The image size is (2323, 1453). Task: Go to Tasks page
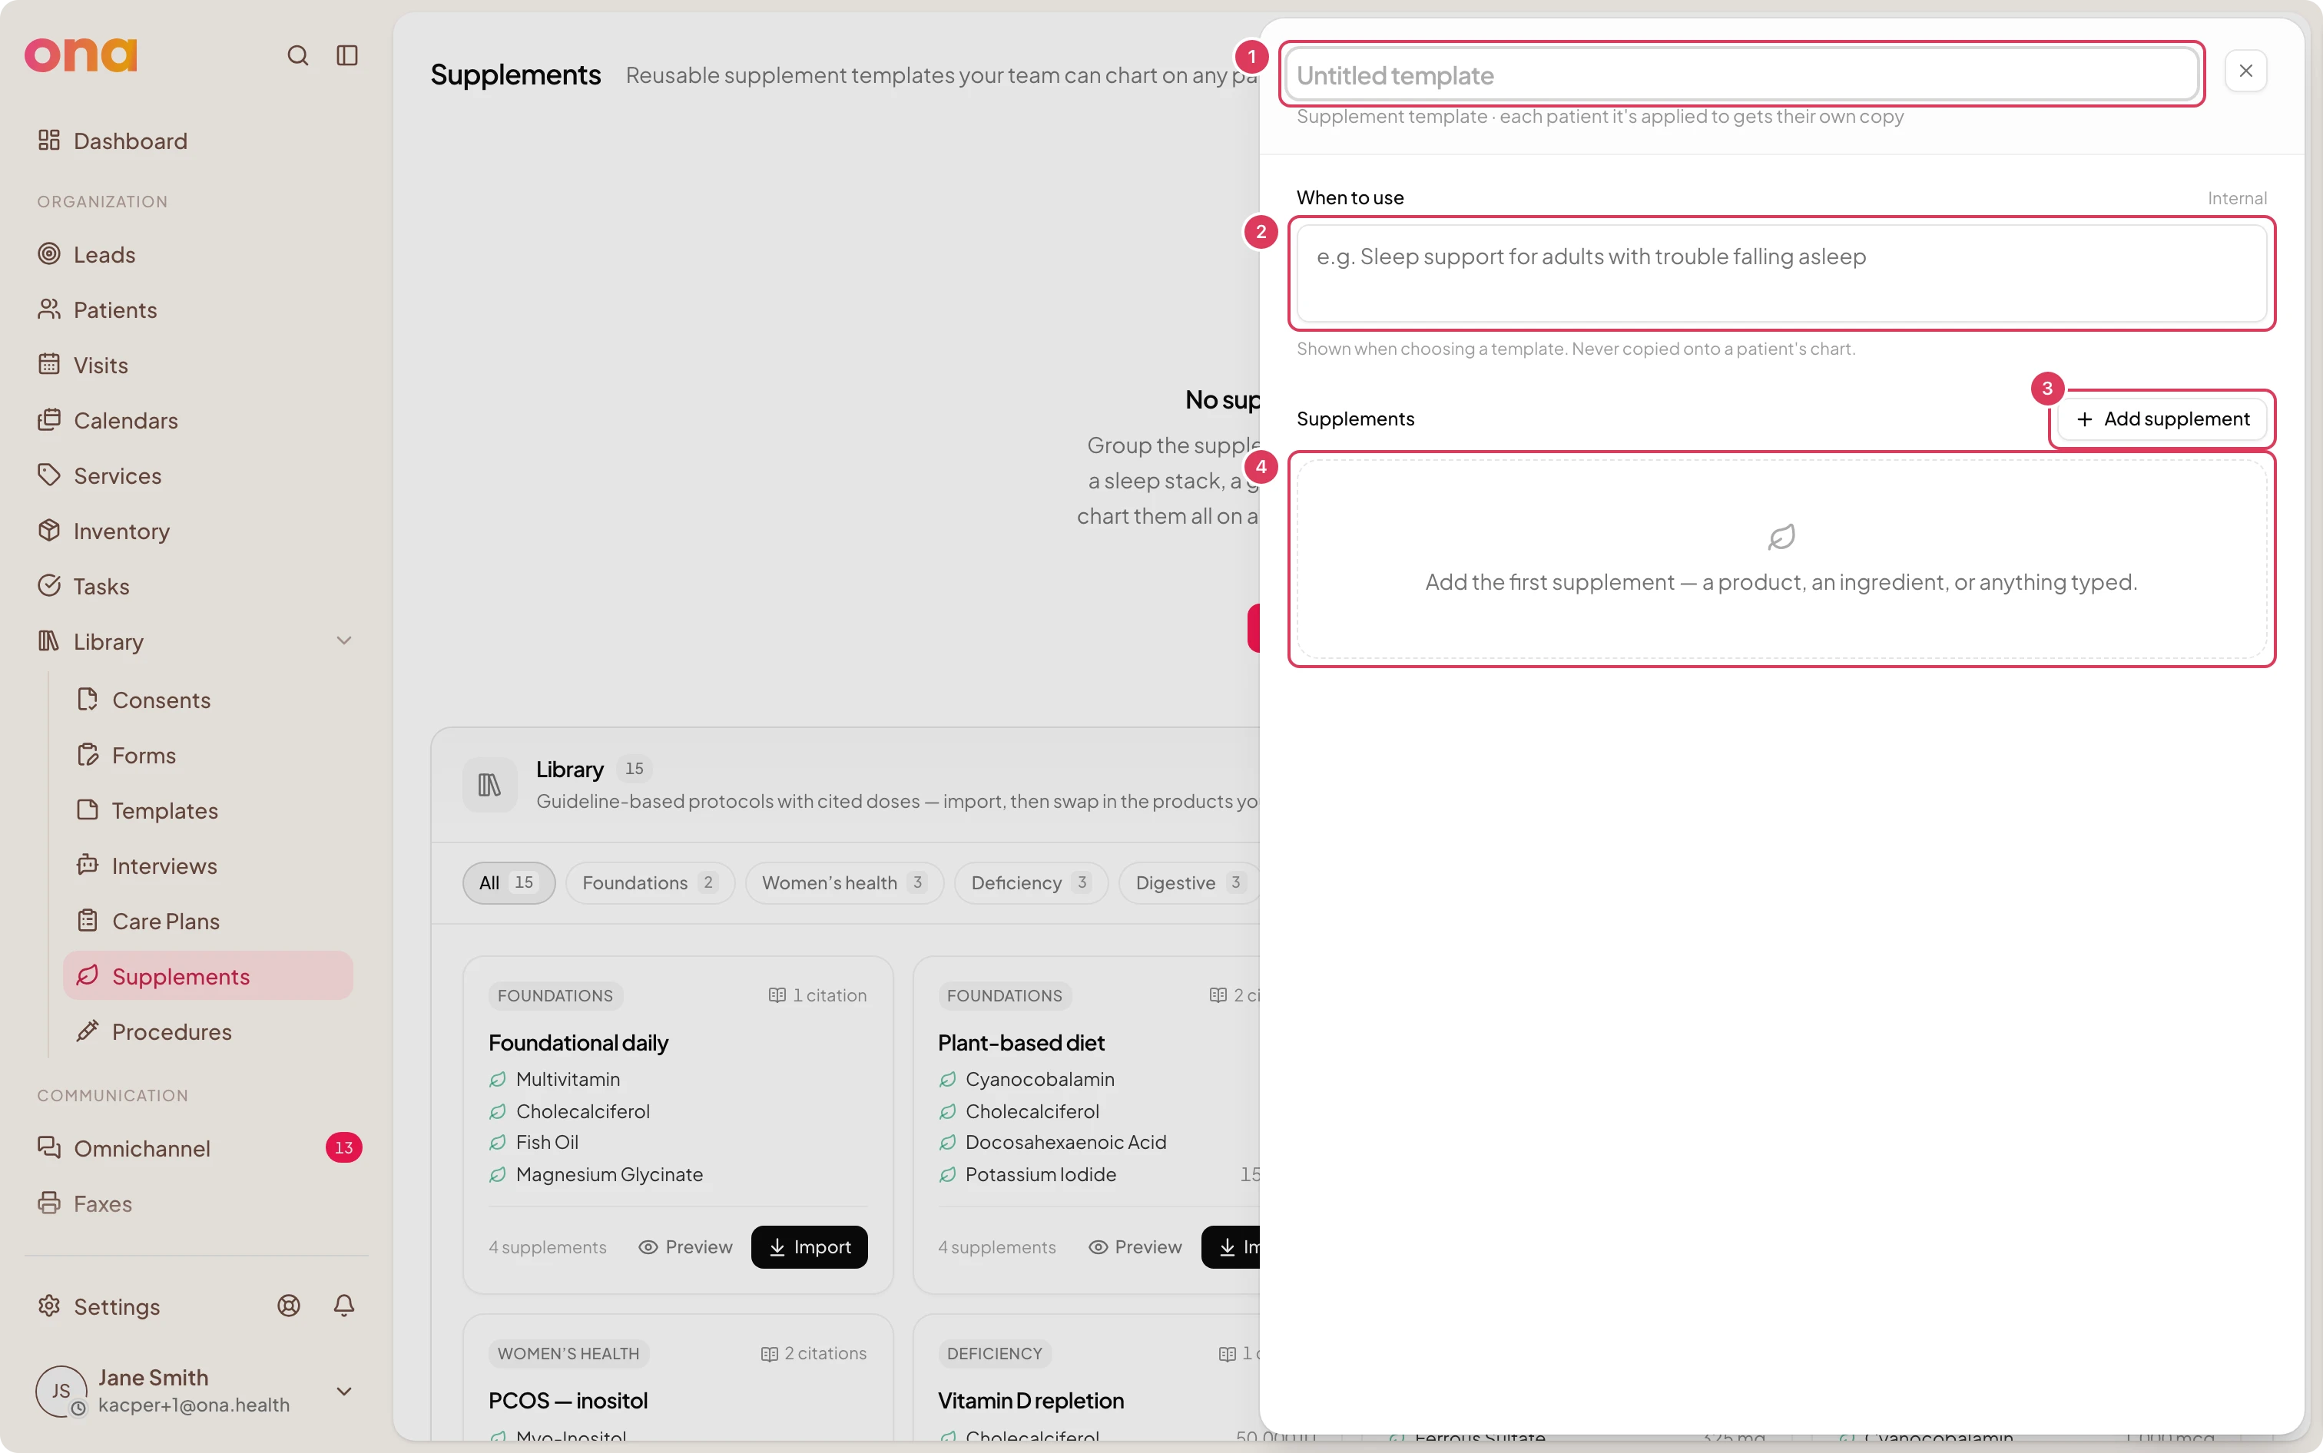pyautogui.click(x=197, y=586)
